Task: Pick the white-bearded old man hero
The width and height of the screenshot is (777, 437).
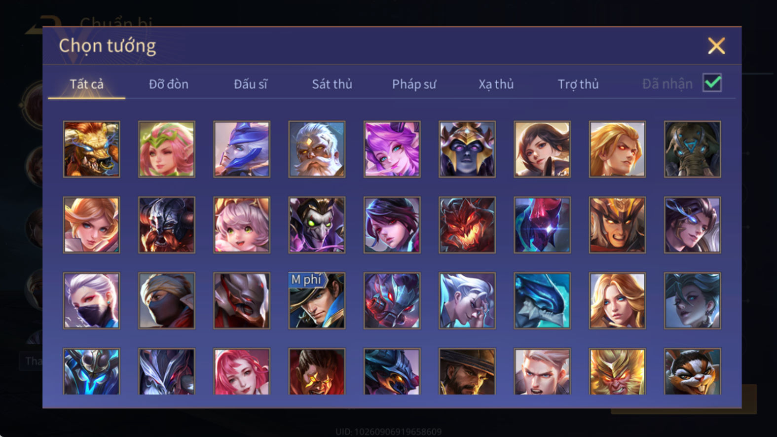Action: (x=317, y=149)
